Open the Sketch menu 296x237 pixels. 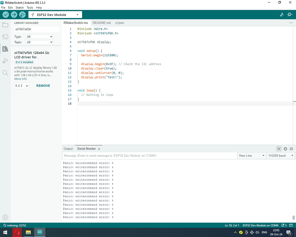coord(20,7)
